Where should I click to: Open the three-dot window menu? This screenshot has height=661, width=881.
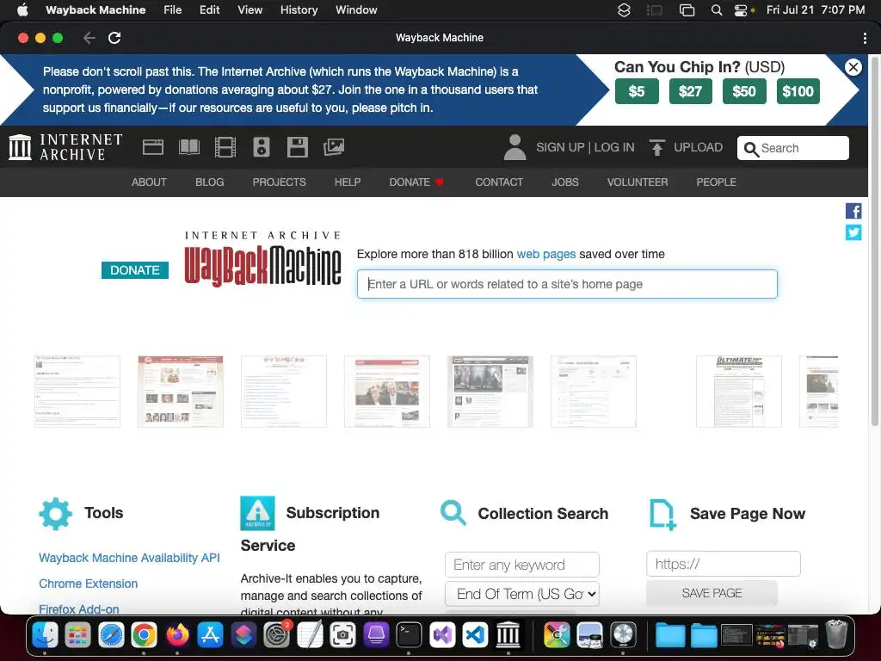coord(864,38)
